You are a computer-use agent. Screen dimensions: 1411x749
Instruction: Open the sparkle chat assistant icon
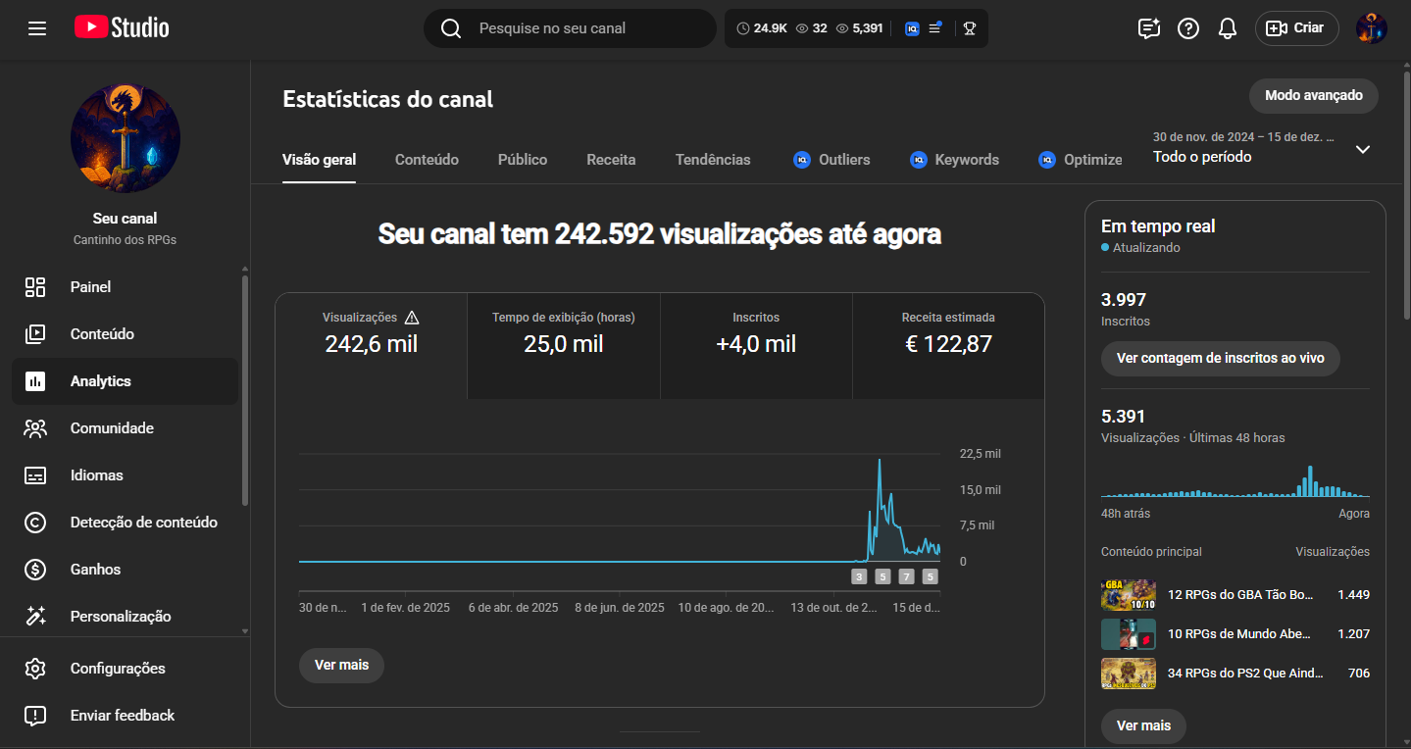point(1149,28)
